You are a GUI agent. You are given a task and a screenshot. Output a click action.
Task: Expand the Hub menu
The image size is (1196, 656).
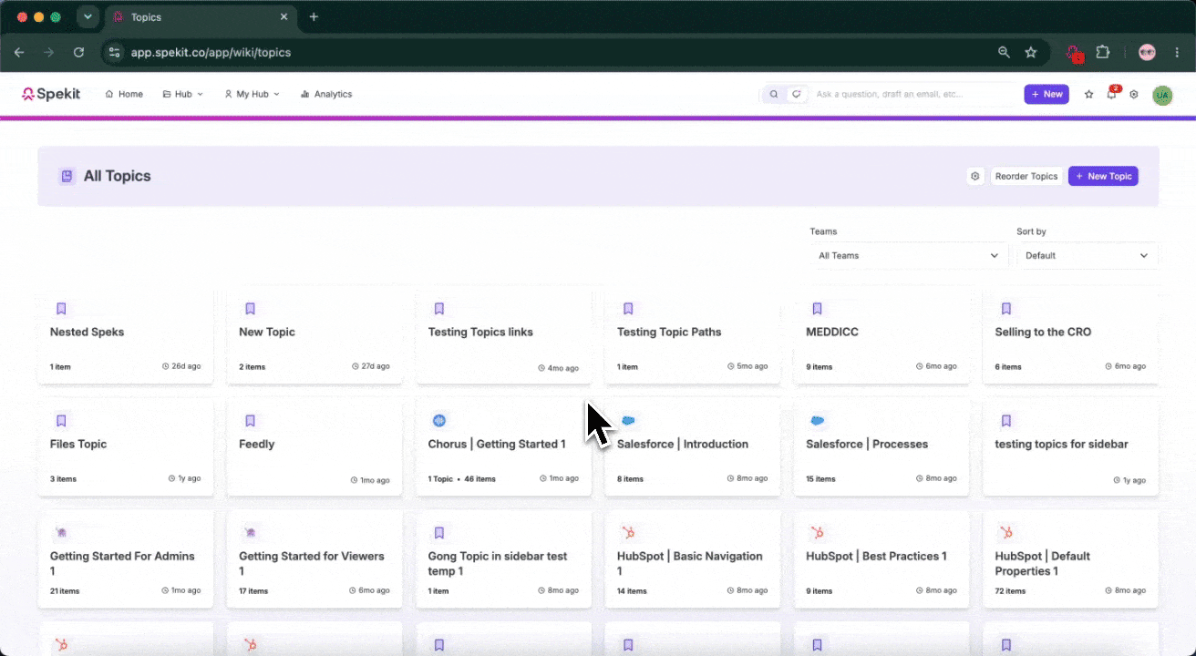(x=182, y=94)
